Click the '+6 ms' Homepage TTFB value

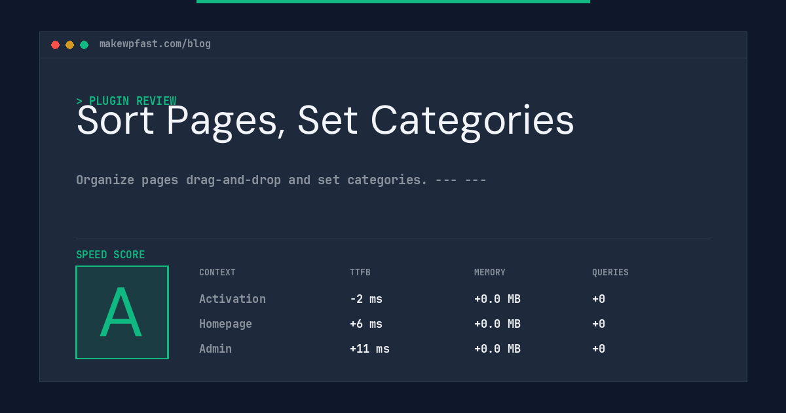tap(366, 324)
